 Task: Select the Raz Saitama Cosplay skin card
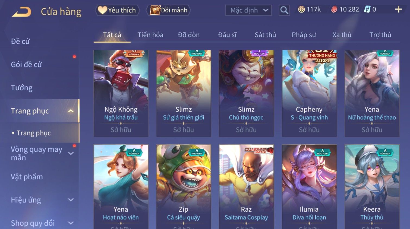tap(246, 187)
